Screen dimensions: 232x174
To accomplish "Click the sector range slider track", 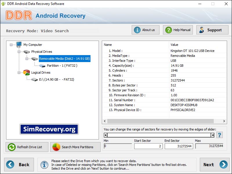I will click(x=159, y=135).
